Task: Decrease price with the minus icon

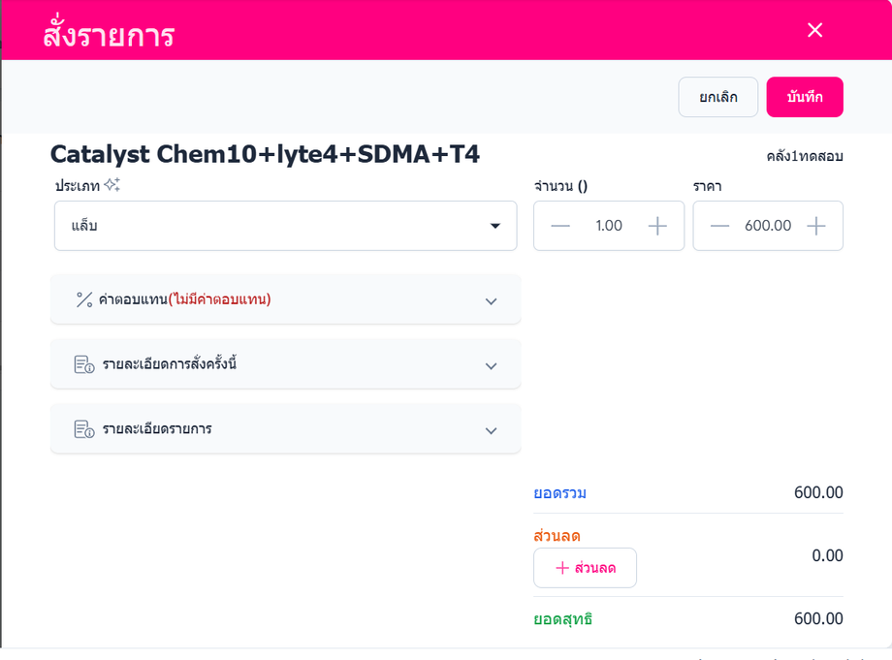Action: 719,226
